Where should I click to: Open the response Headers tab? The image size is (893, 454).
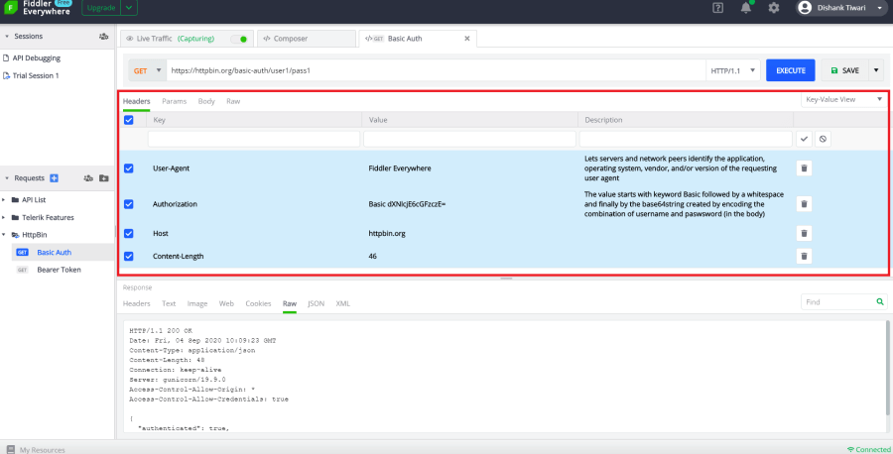coord(137,303)
